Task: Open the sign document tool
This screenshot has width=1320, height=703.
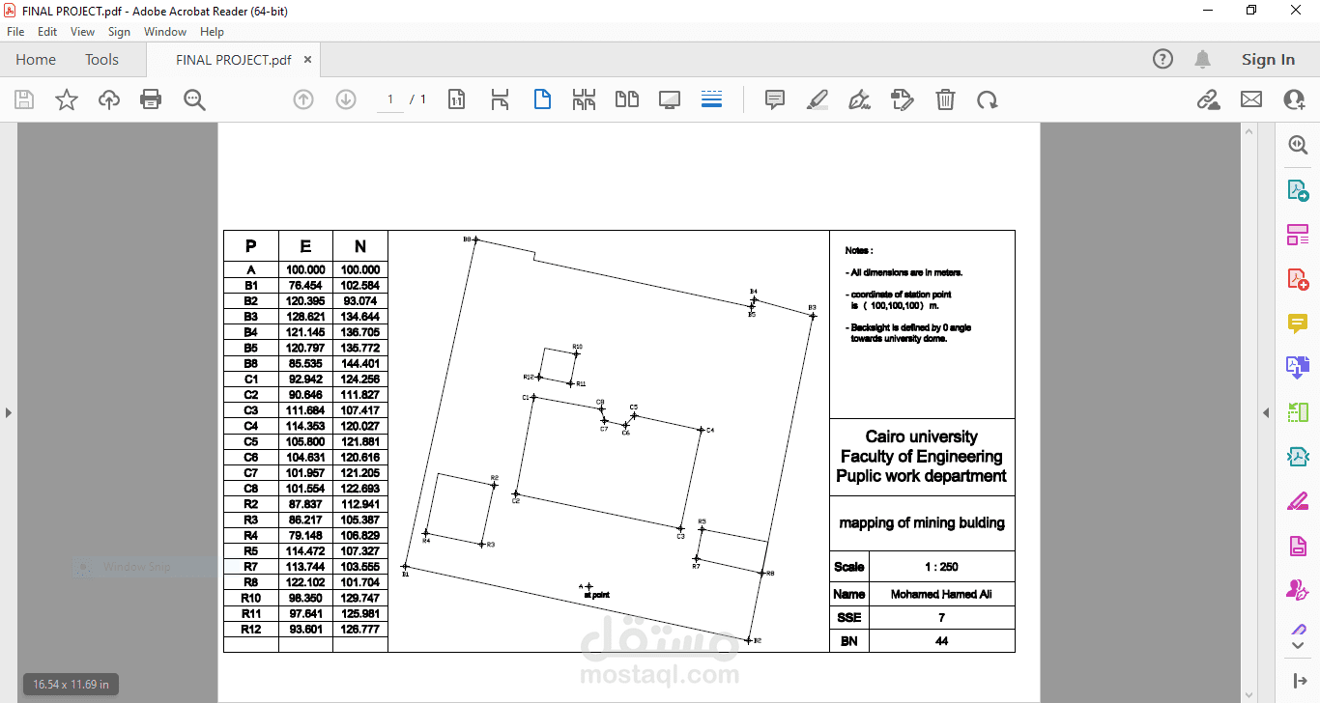Action: [860, 99]
